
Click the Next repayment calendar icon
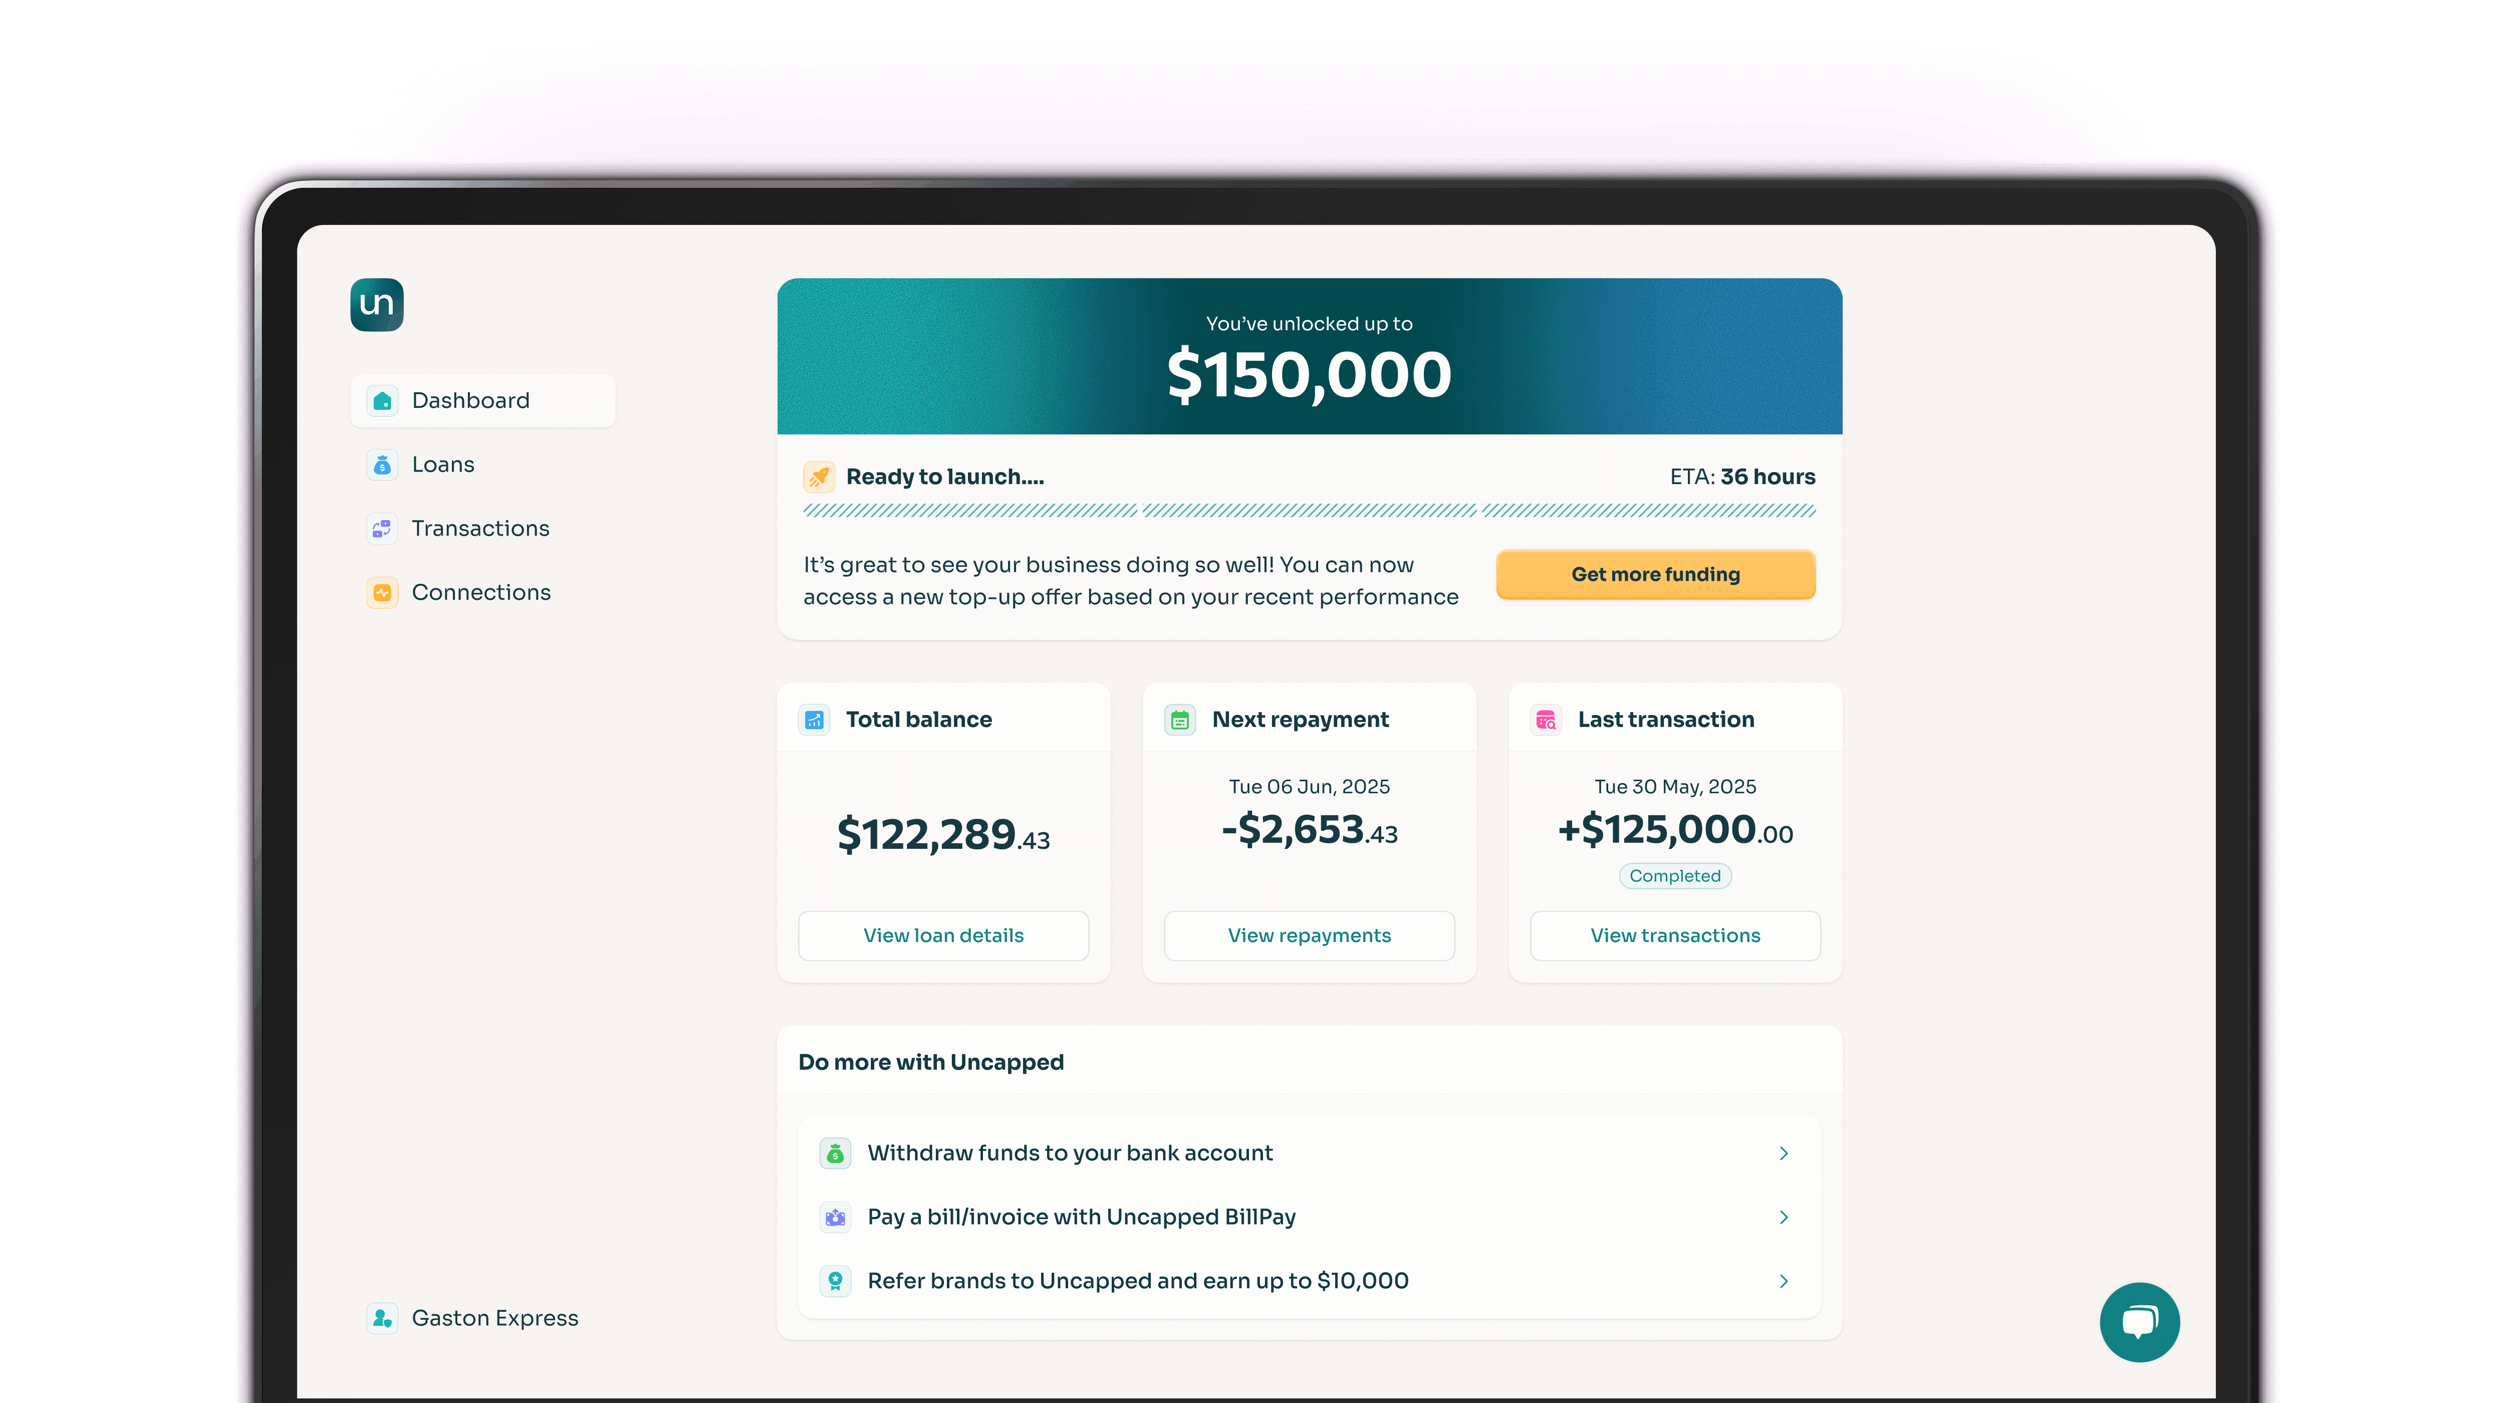coord(1179,719)
